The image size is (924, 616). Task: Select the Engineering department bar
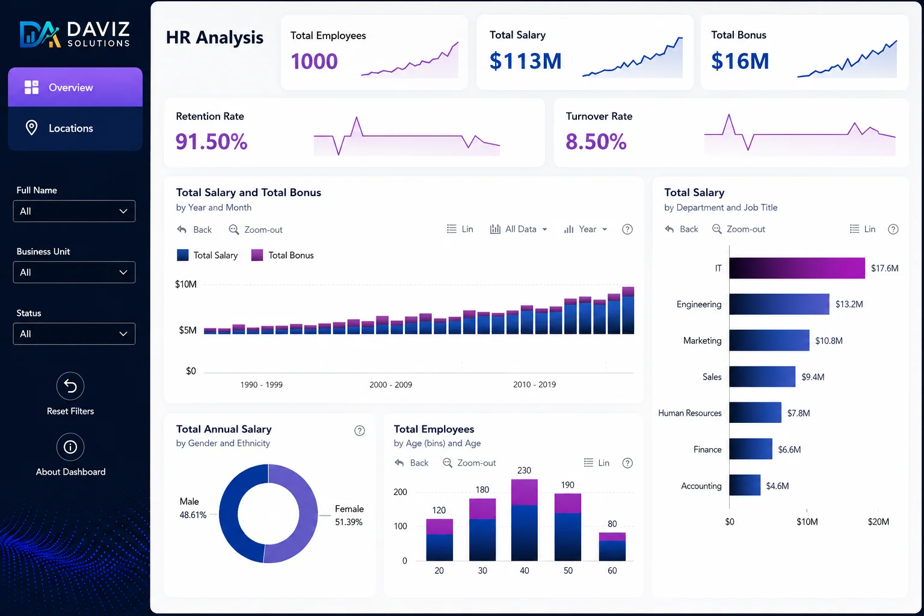(x=780, y=304)
